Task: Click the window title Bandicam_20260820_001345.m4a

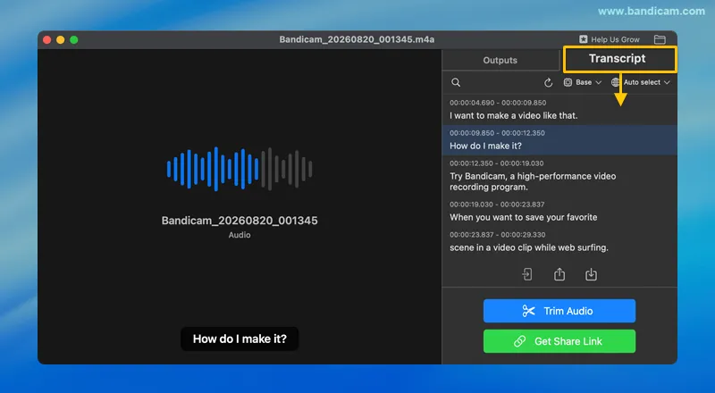Action: [x=357, y=39]
